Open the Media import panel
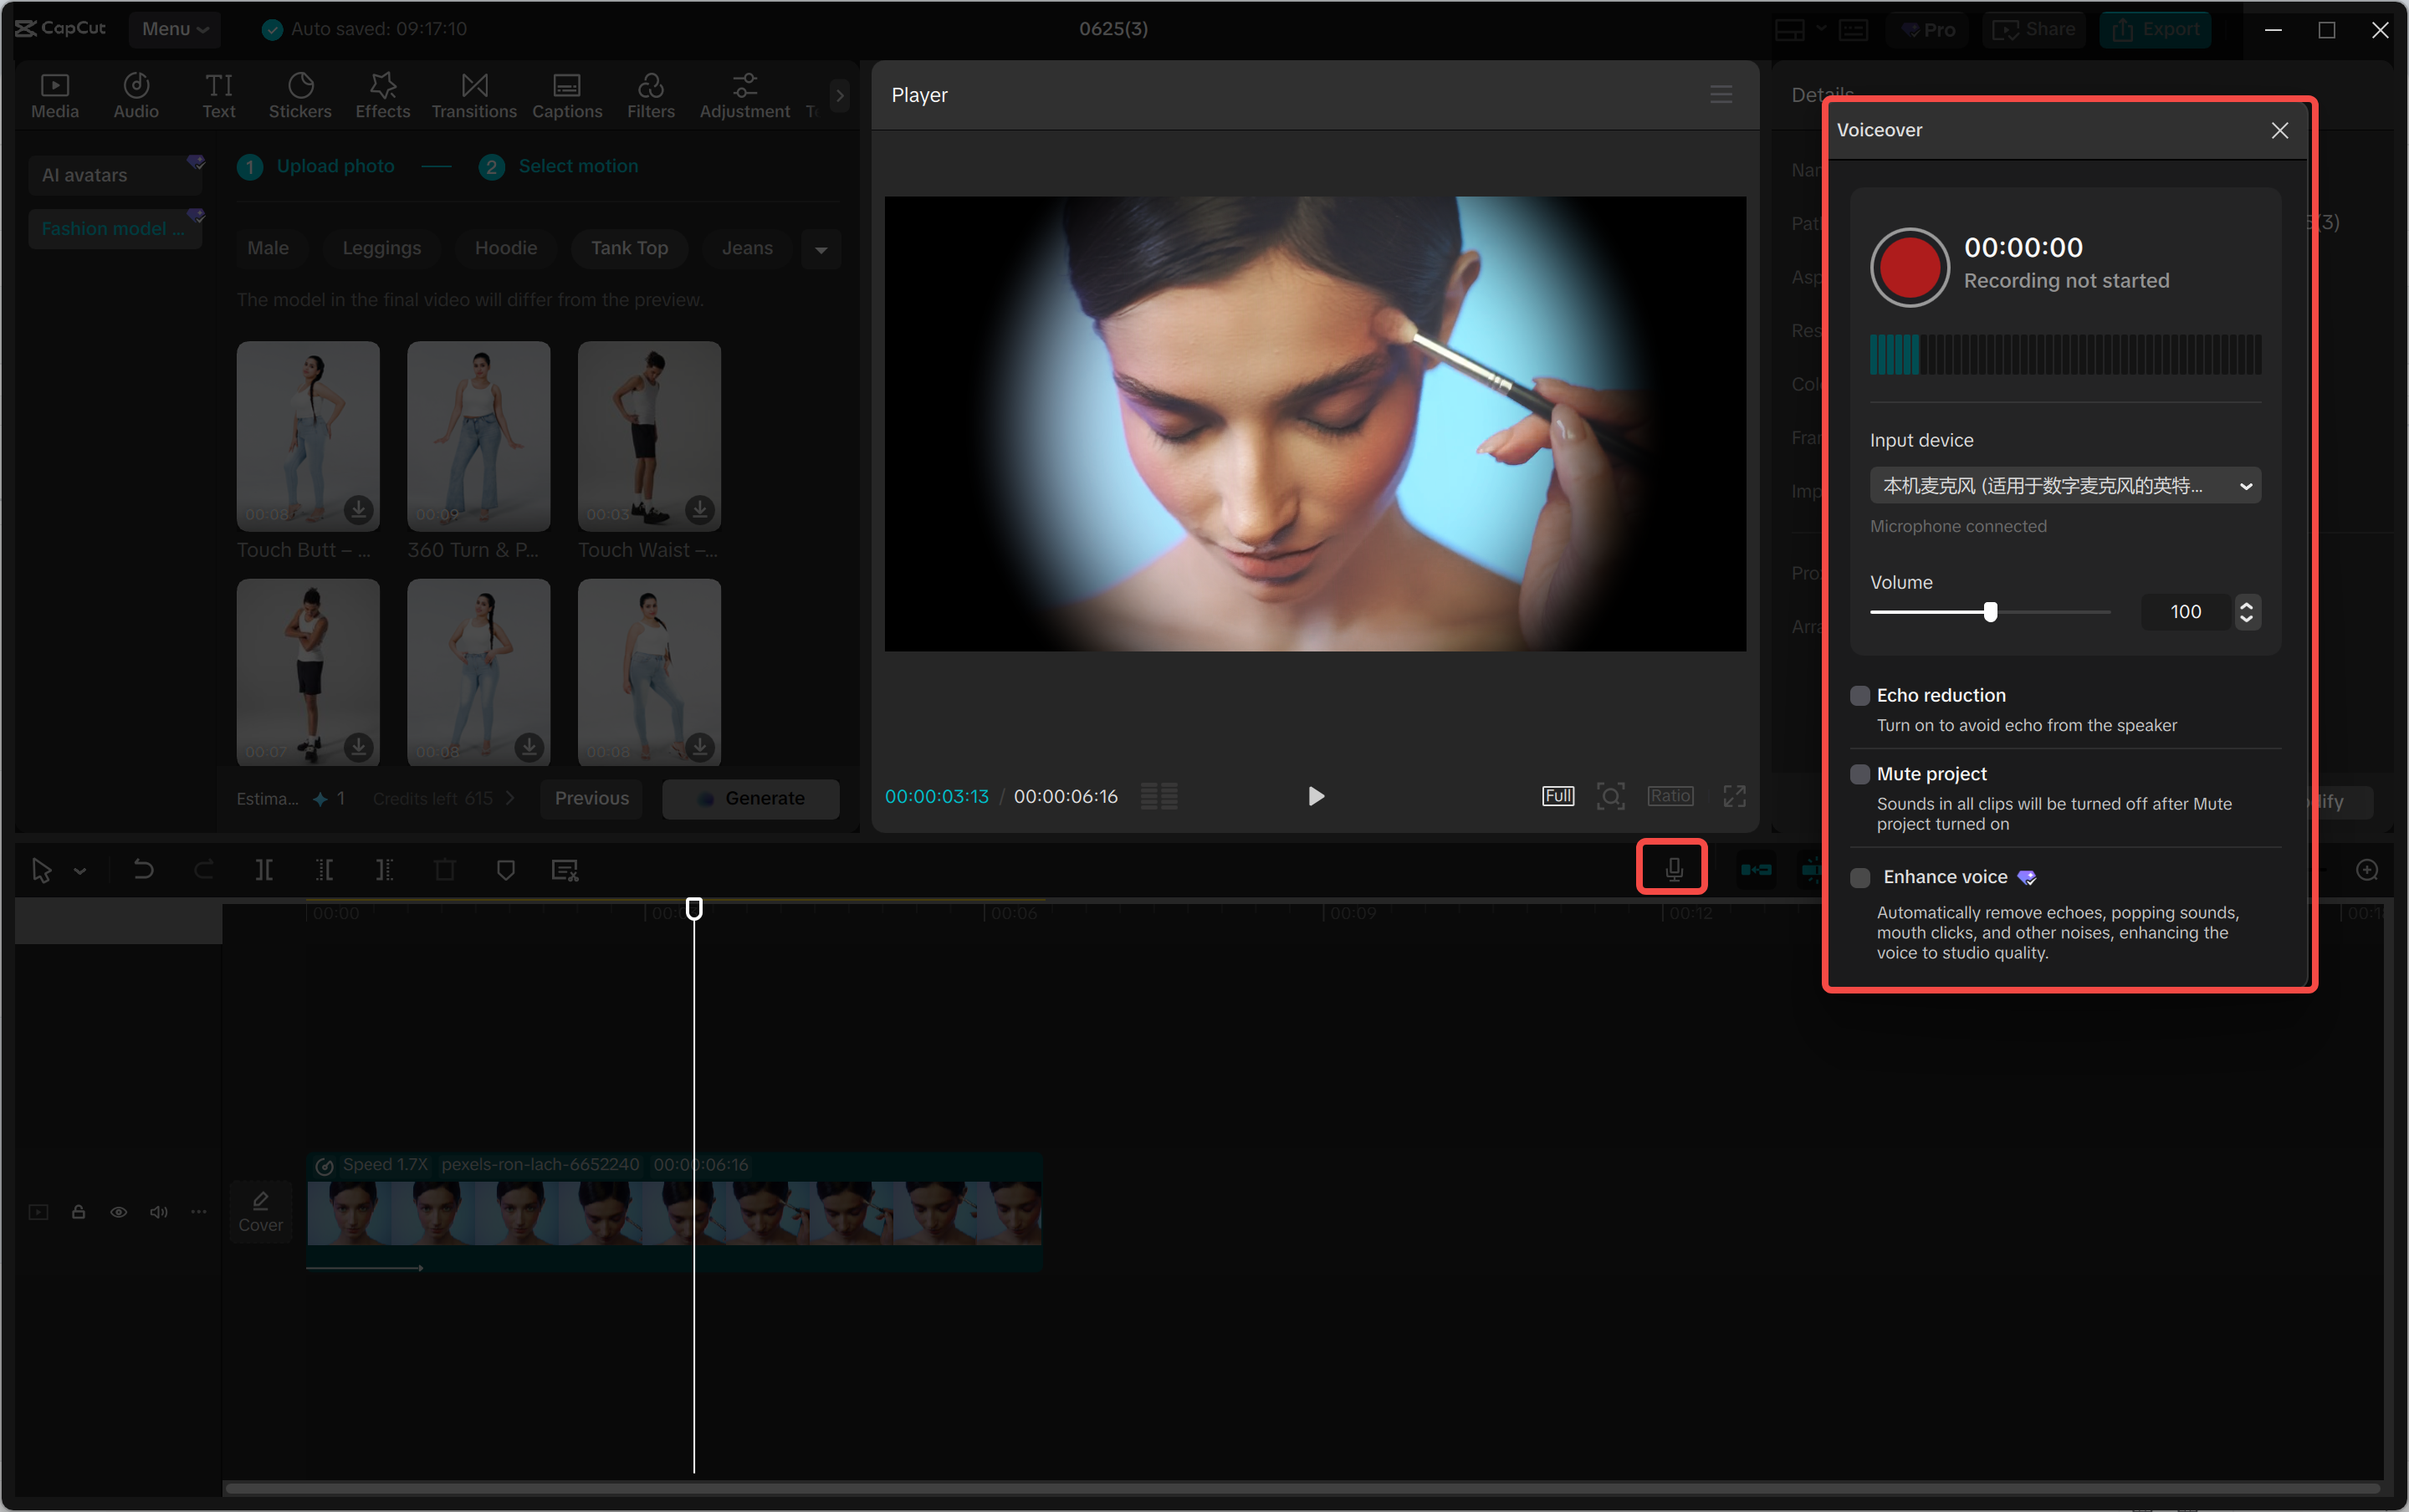 pyautogui.click(x=55, y=95)
